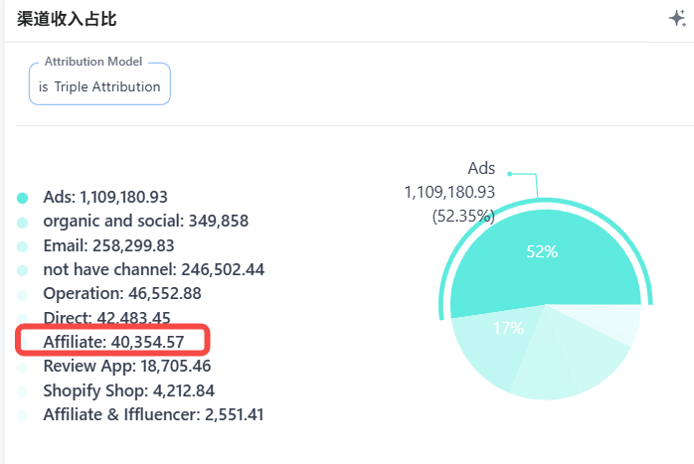The height and width of the screenshot is (464, 694).
Task: Select Affiliate & Iffluencer legend entry
Action: [x=153, y=414]
